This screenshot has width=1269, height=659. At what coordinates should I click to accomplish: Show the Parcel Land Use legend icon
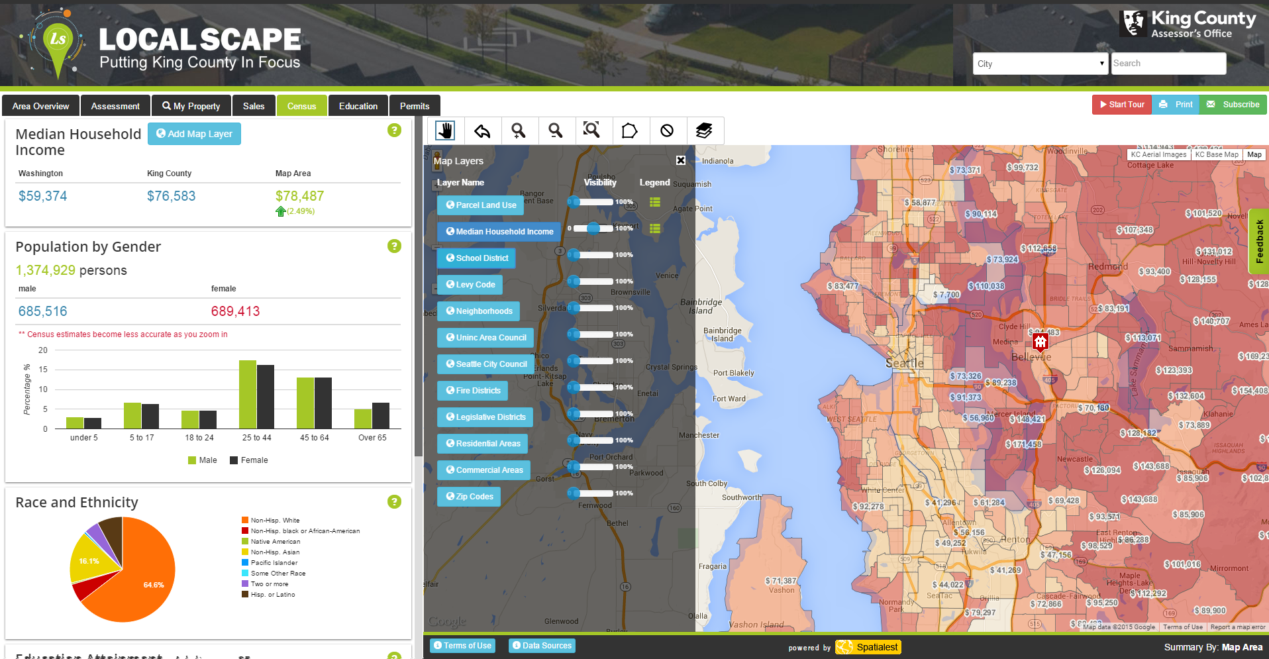click(654, 202)
